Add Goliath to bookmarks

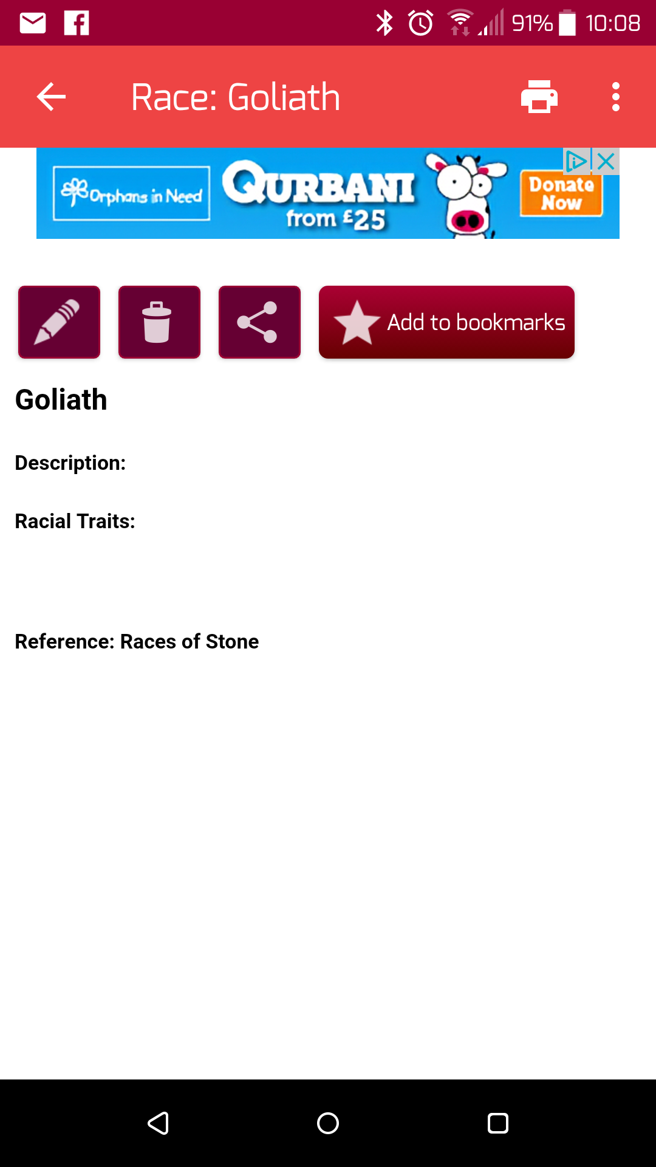tap(446, 322)
